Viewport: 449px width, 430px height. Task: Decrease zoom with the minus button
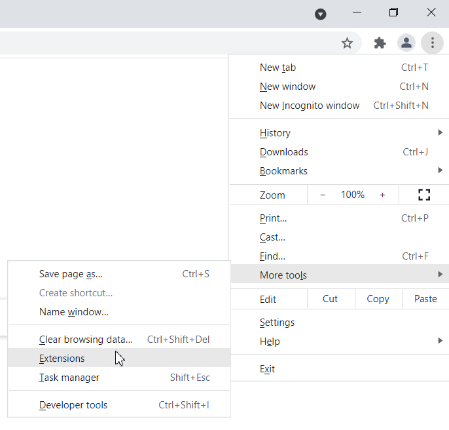pos(323,195)
